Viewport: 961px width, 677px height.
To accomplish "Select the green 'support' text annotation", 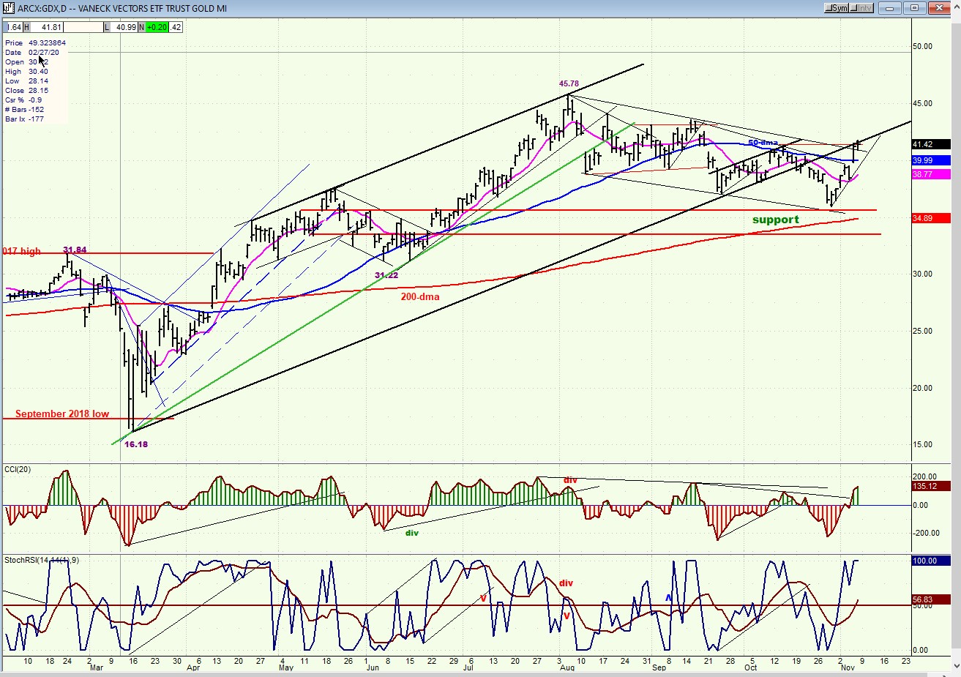I will 775,220.
